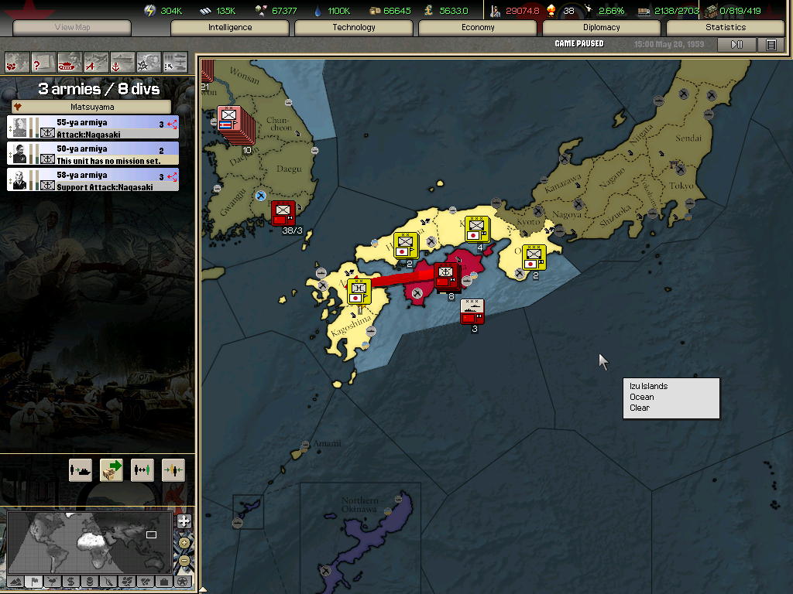Image resolution: width=793 pixels, height=594 pixels.
Task: Open the Diplomacy tab
Action: click(x=602, y=28)
